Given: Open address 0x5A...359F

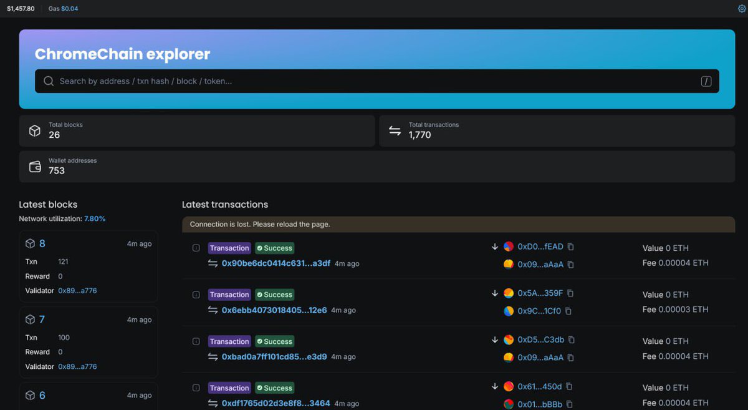Looking at the screenshot, I should pyautogui.click(x=540, y=293).
